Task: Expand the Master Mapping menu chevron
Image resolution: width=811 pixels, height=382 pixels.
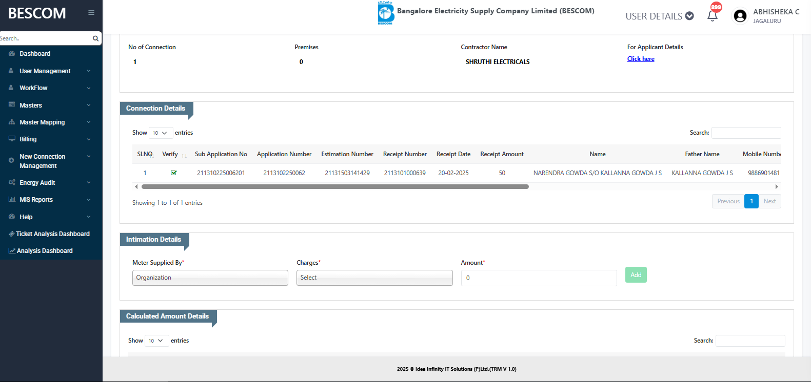Action: pos(89,122)
